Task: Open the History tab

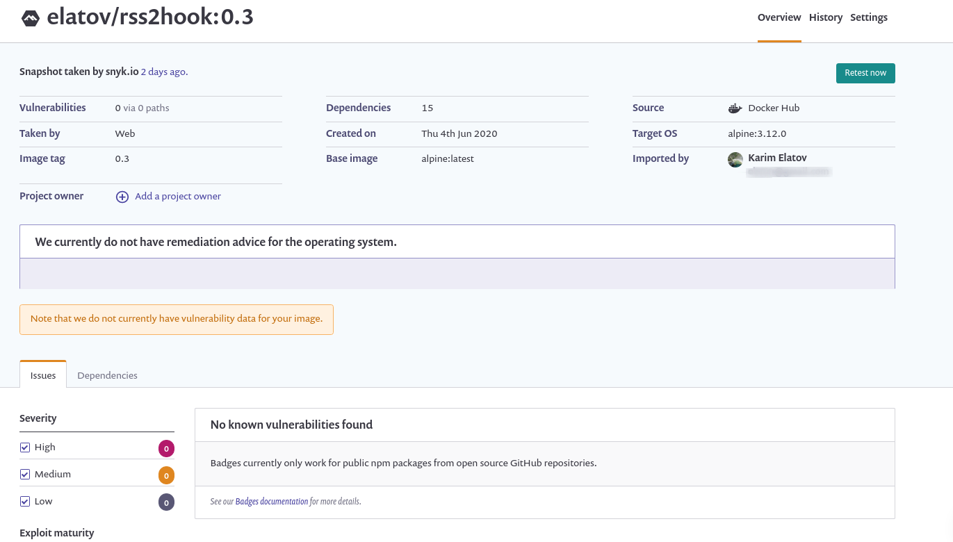Action: pos(826,17)
